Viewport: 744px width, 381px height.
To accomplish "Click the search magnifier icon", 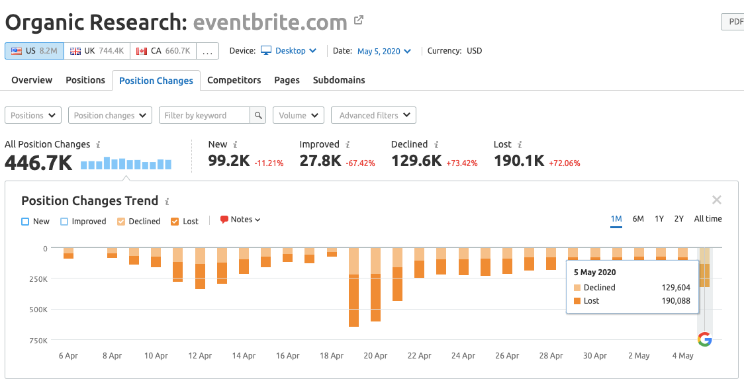I will pyautogui.click(x=259, y=115).
